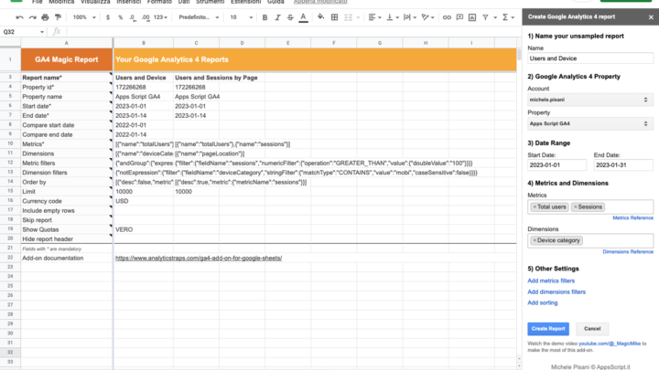Image resolution: width=659 pixels, height=370 pixels.
Task: Select row 32 header
Action: pos(10,353)
